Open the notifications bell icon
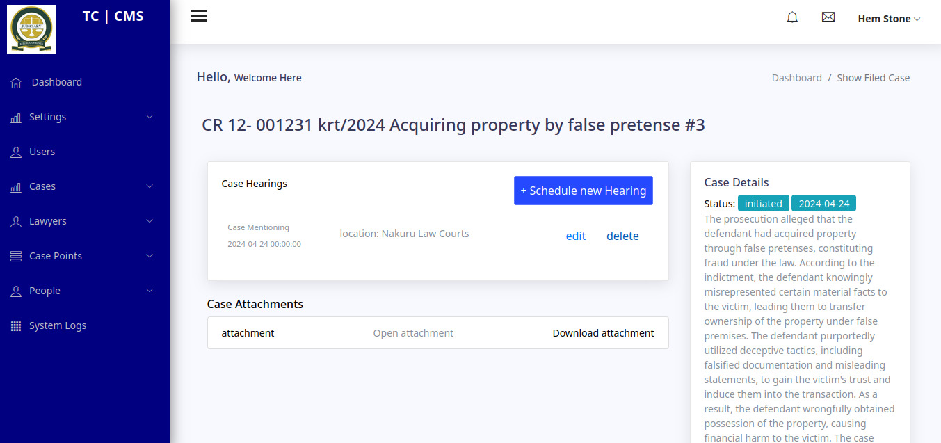The width and height of the screenshot is (941, 443). pyautogui.click(x=792, y=17)
